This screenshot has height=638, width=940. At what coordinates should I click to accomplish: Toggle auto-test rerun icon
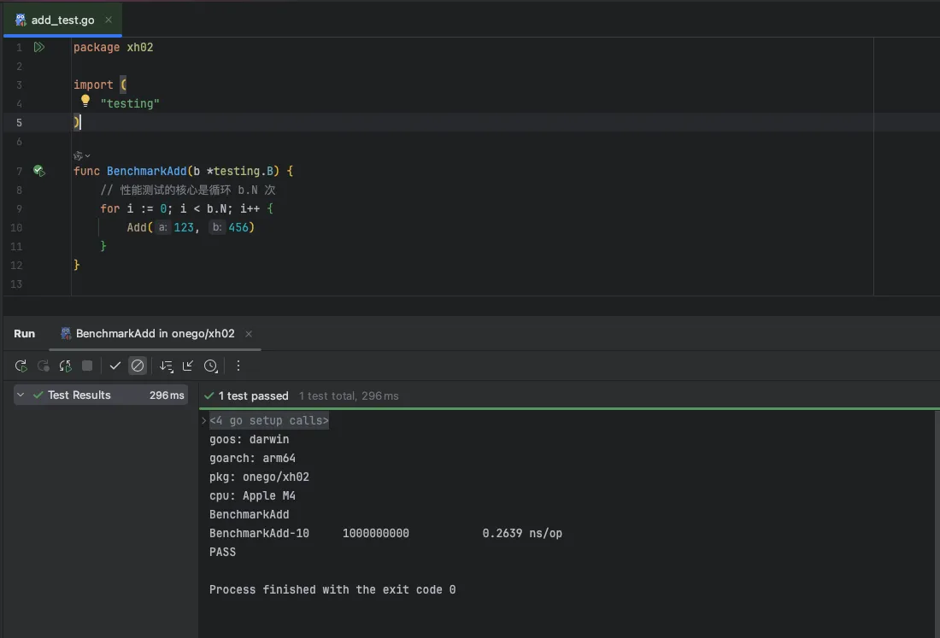[x=65, y=366]
